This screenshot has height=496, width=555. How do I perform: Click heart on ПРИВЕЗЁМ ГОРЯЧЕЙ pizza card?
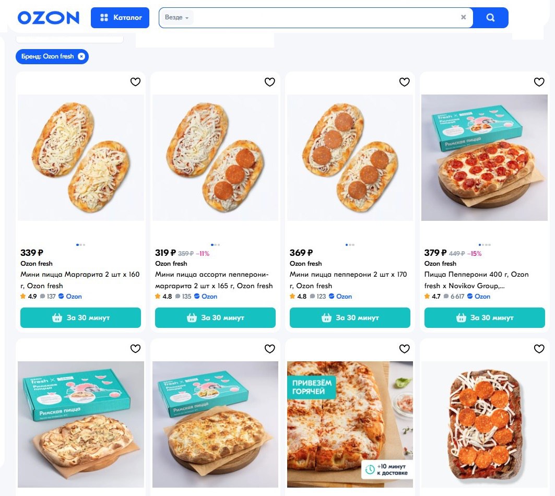(x=404, y=349)
